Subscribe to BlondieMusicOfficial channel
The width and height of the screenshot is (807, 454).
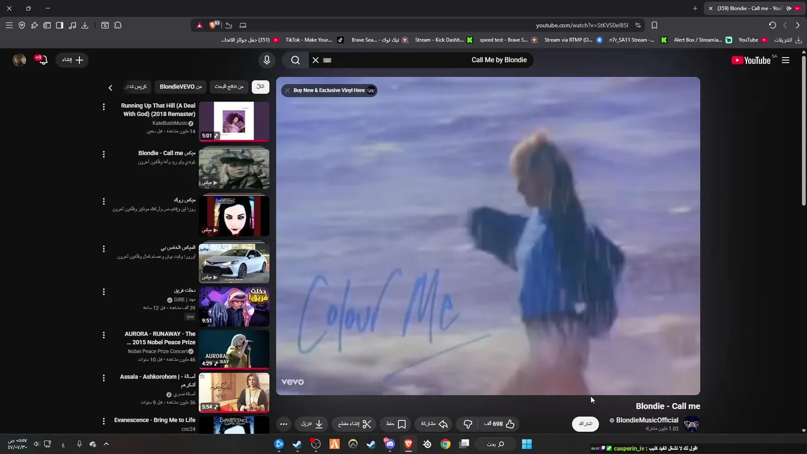click(585, 424)
